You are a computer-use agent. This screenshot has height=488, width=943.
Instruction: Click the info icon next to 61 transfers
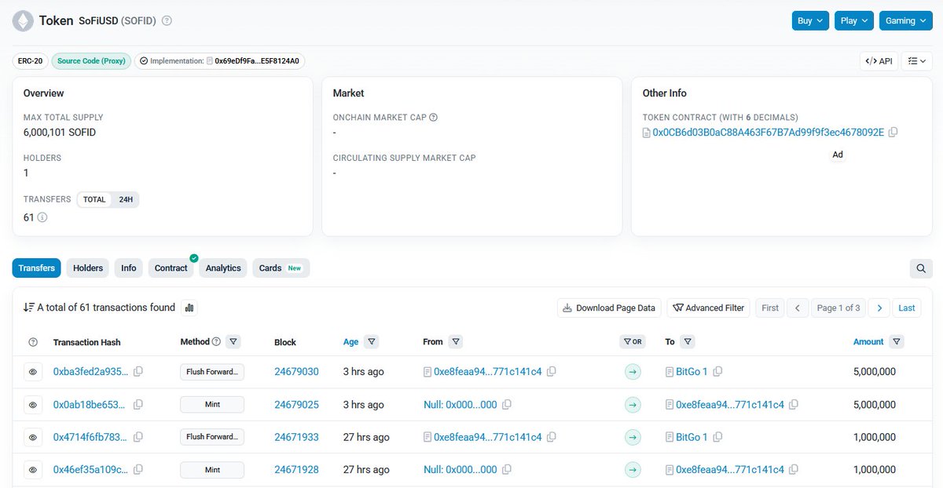coord(42,217)
